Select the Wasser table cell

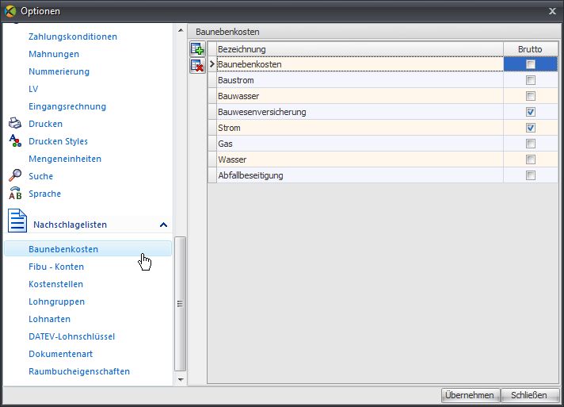360,159
